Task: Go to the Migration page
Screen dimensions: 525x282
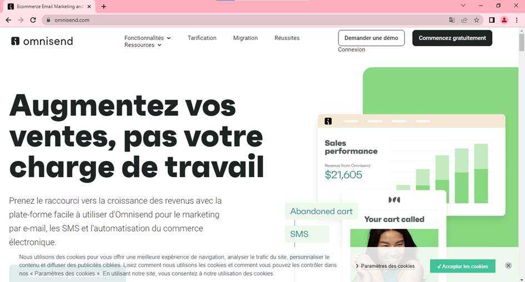Action: 245,38
